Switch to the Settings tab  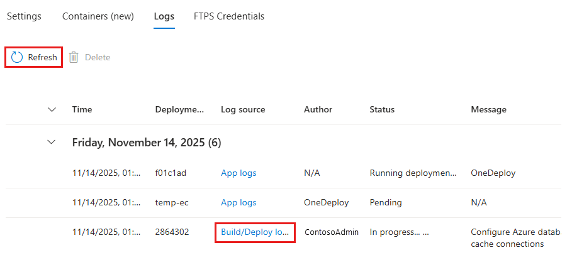point(24,16)
